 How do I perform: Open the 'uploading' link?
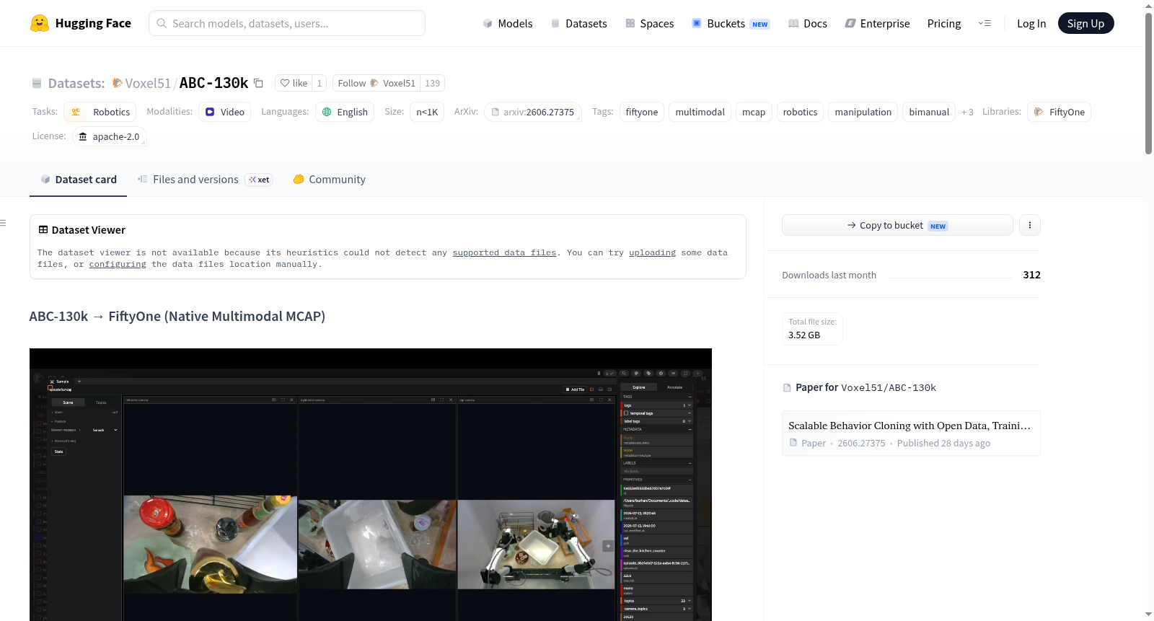pyautogui.click(x=652, y=252)
